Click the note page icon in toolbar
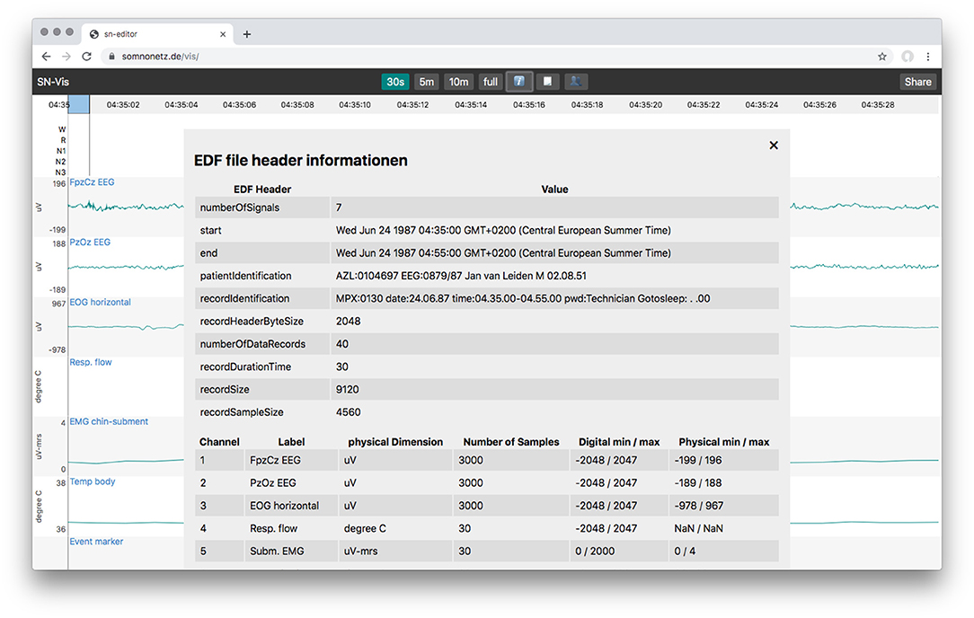The height and width of the screenshot is (618, 974). coord(547,82)
